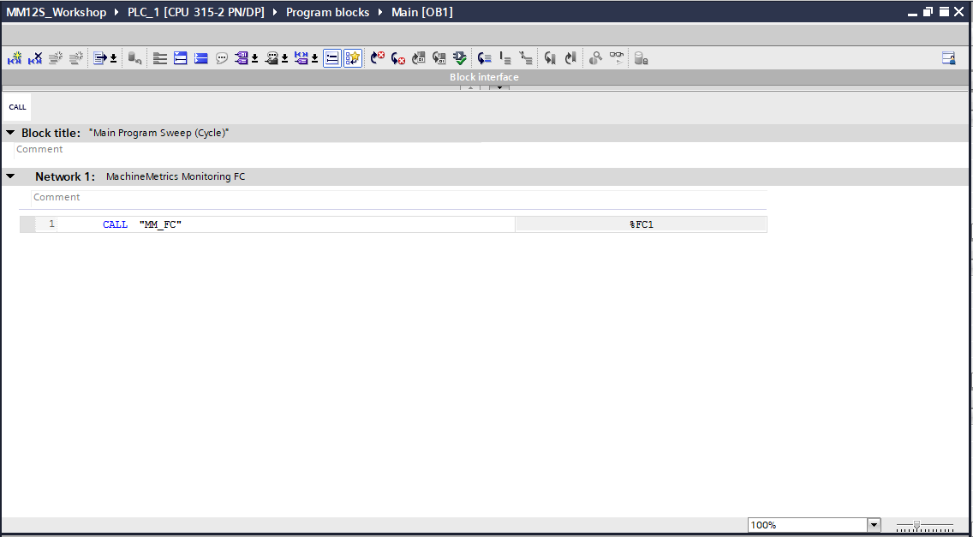The width and height of the screenshot is (973, 537).
Task: Click the window icon at toolbar's right end
Action: (949, 58)
